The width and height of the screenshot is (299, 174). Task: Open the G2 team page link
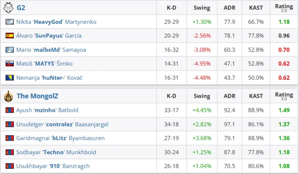[21, 8]
